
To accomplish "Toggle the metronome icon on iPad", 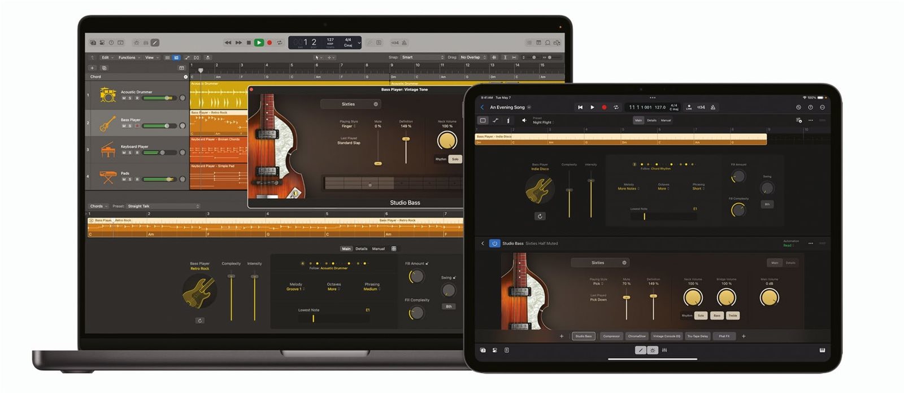I will coord(713,107).
